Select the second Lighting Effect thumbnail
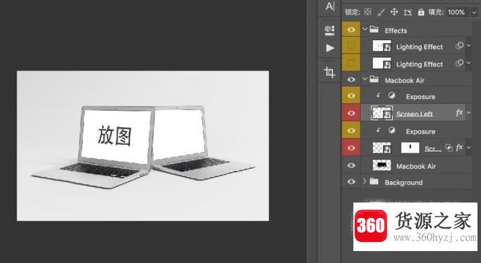This screenshot has width=481, height=263. [x=382, y=63]
